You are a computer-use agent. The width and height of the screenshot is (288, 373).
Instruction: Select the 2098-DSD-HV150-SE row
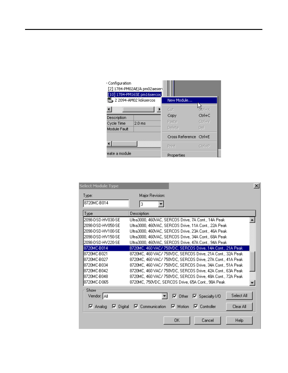tap(166, 237)
